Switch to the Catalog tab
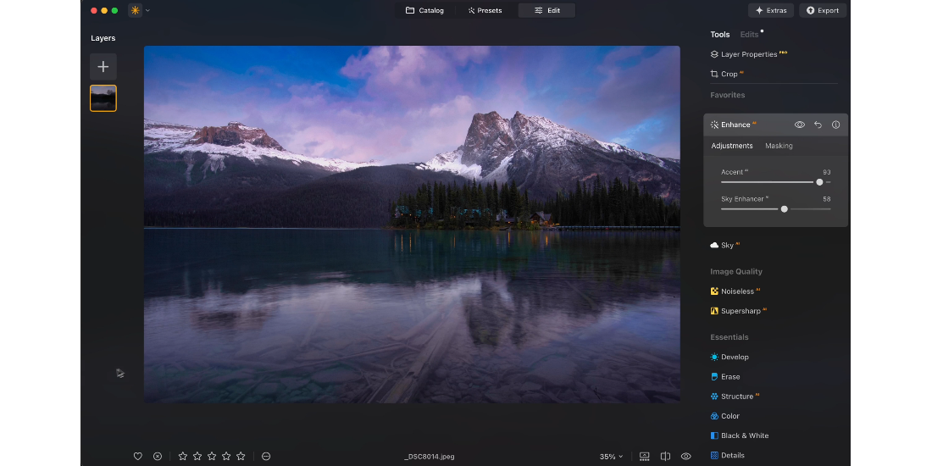932x466 pixels. click(425, 10)
